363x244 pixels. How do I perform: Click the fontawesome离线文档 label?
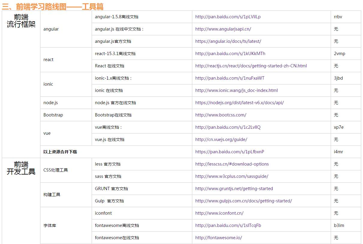(117, 225)
